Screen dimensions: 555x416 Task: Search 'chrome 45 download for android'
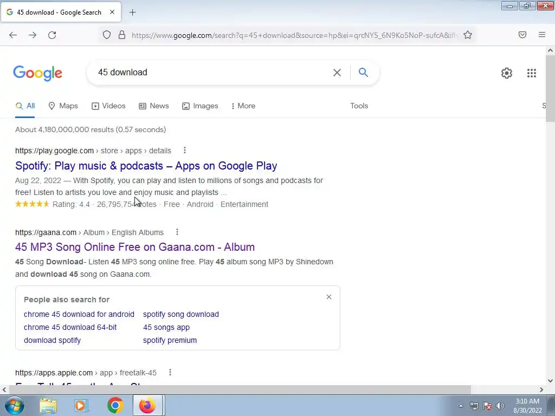tap(79, 314)
